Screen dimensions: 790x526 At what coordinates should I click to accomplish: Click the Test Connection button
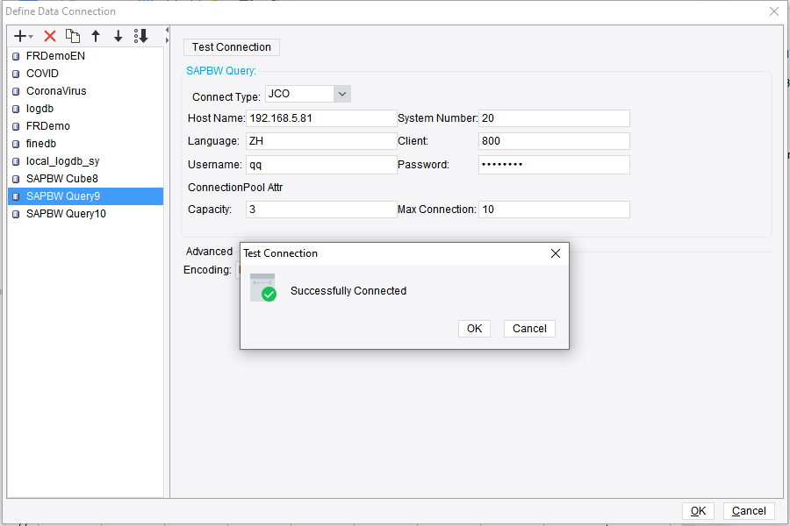coord(231,46)
